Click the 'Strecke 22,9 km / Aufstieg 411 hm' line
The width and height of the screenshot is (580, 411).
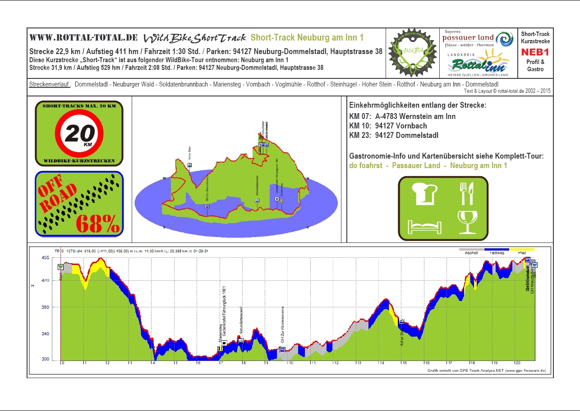206,51
